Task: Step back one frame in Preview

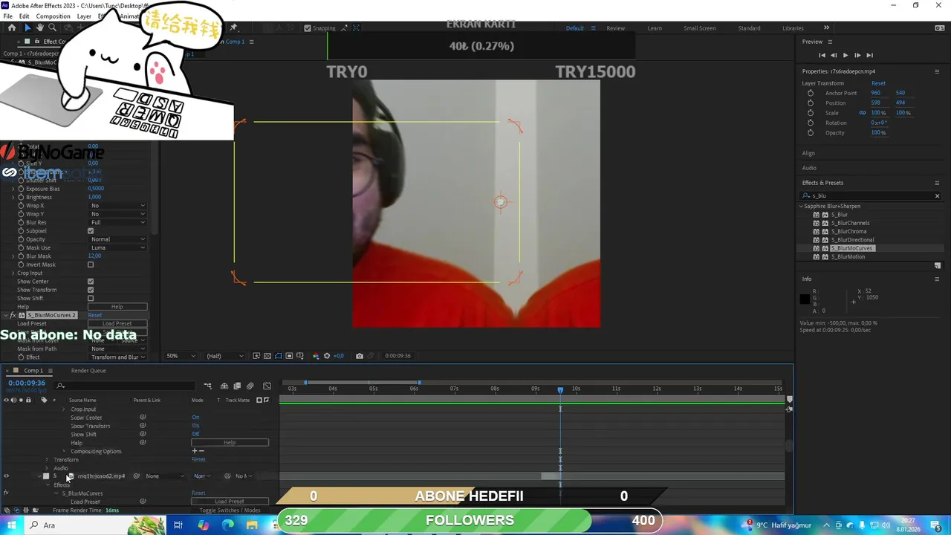Action: point(834,55)
